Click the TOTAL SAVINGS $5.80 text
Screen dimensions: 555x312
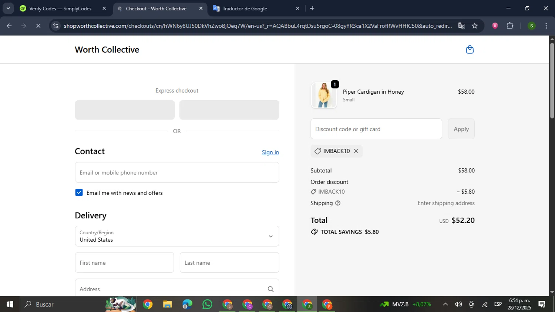click(x=350, y=232)
